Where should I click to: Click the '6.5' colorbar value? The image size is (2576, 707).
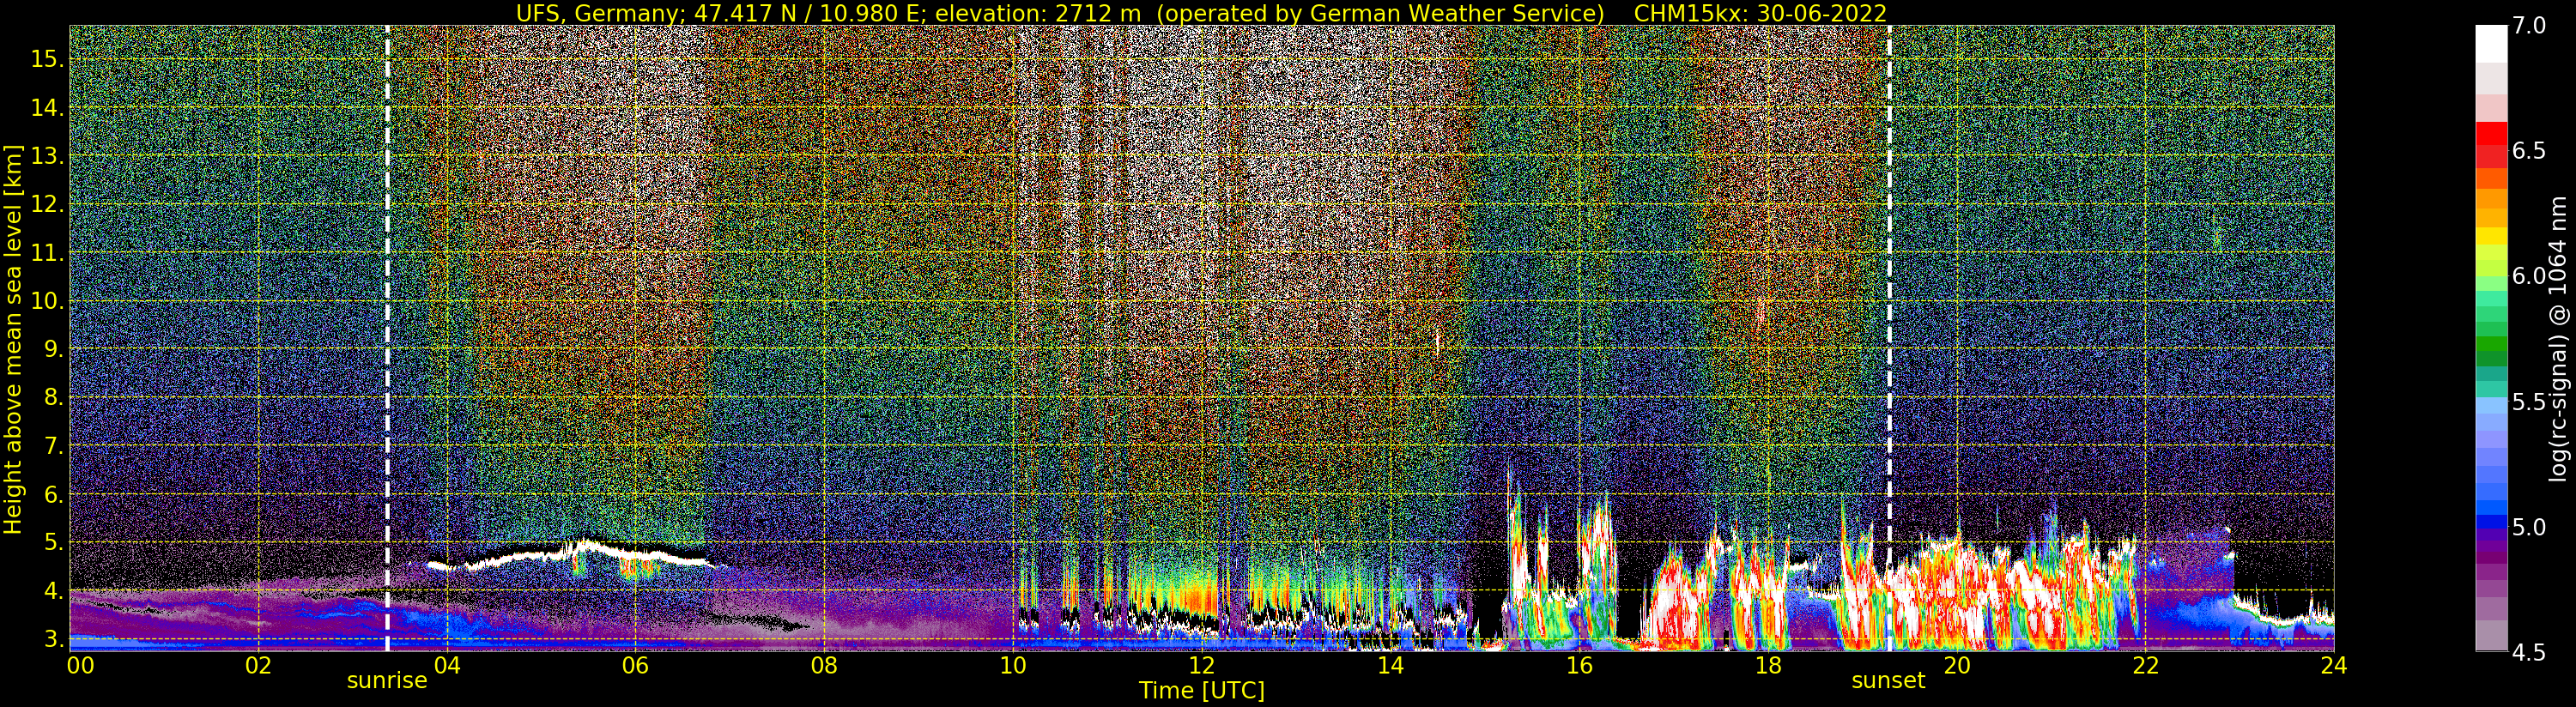[x=2529, y=151]
